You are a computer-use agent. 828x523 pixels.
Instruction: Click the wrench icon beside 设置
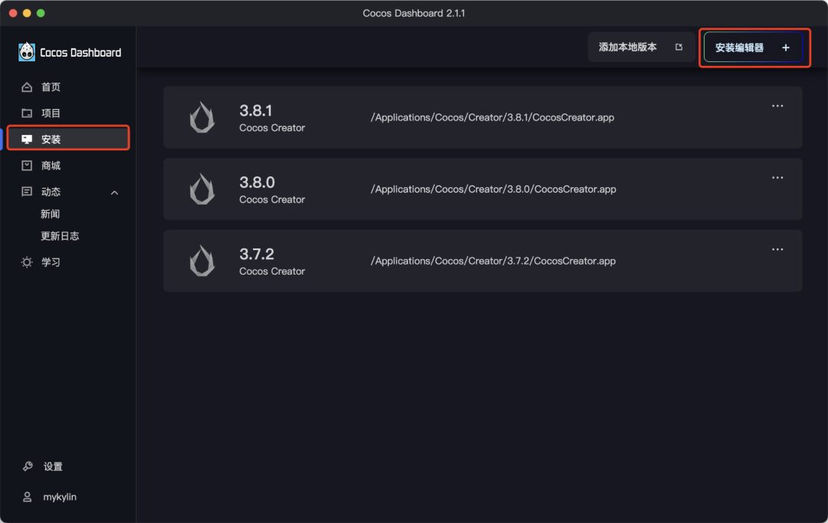tap(28, 466)
